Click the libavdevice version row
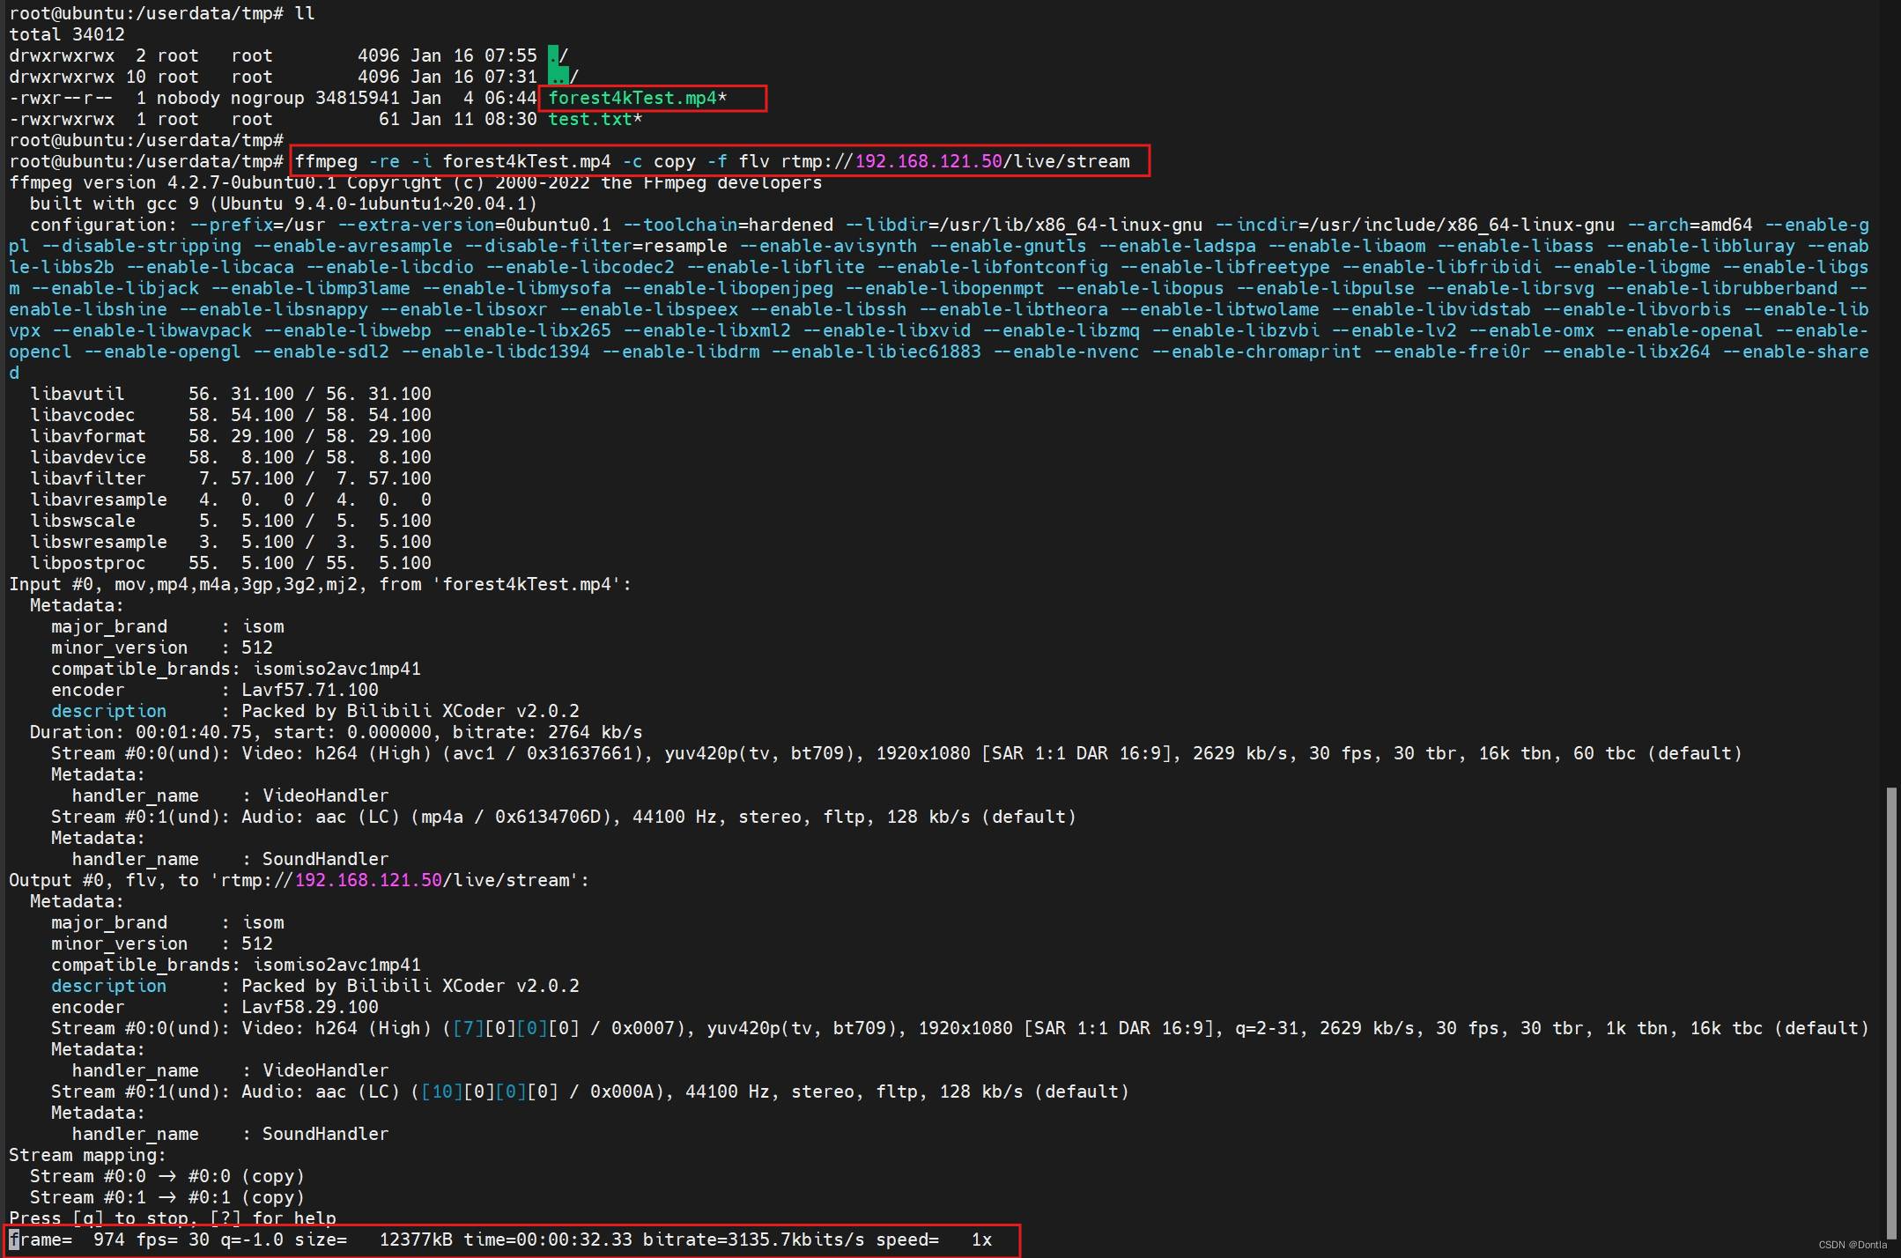Viewport: 1901px width, 1258px height. (231, 457)
